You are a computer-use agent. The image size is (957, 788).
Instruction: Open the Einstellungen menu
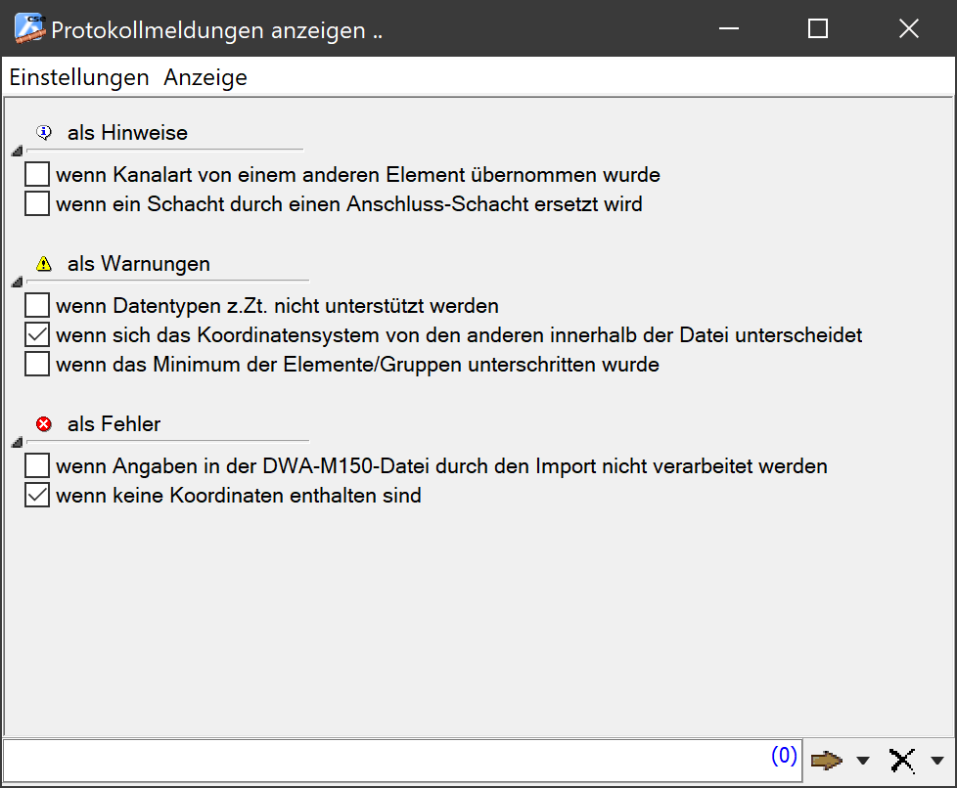coord(79,77)
